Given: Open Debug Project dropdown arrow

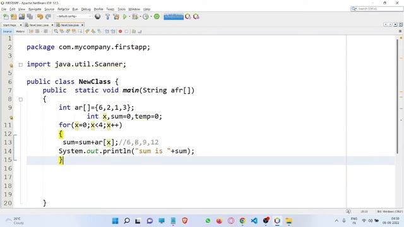Looking at the screenshot, I should [140, 17].
